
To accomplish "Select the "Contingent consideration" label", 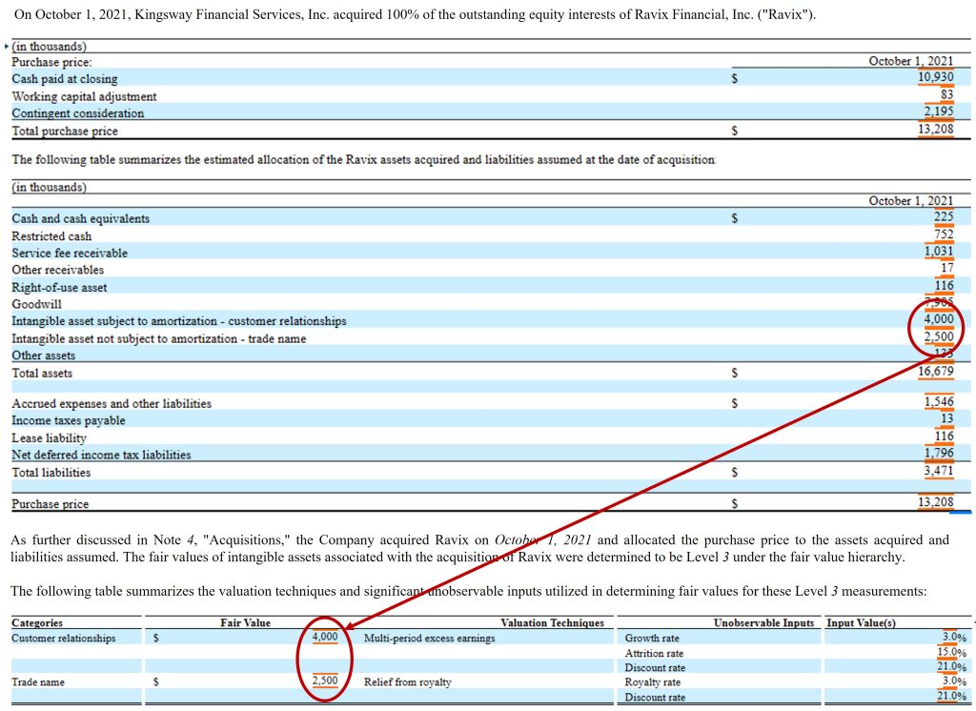I will point(78,113).
